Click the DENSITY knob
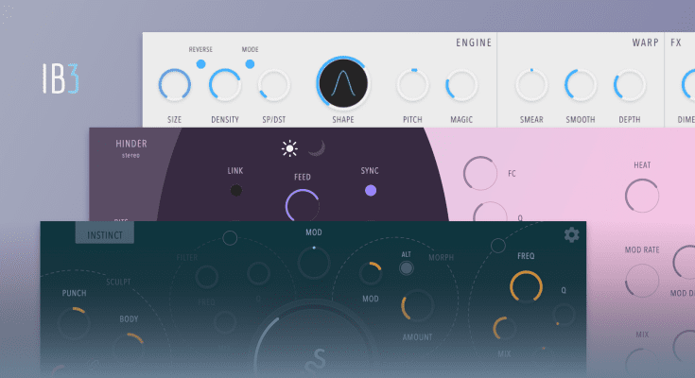Screen dimensions: 695x378 pos(225,86)
